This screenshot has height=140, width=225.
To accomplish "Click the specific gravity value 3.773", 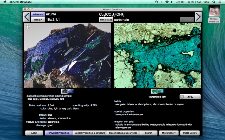I will [x=94, y=105].
